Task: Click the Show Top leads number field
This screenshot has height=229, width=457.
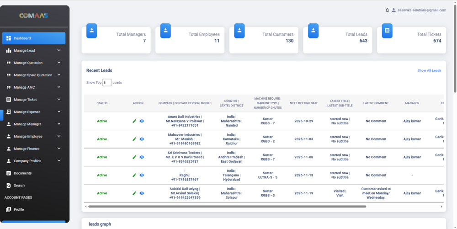Action: tap(107, 82)
